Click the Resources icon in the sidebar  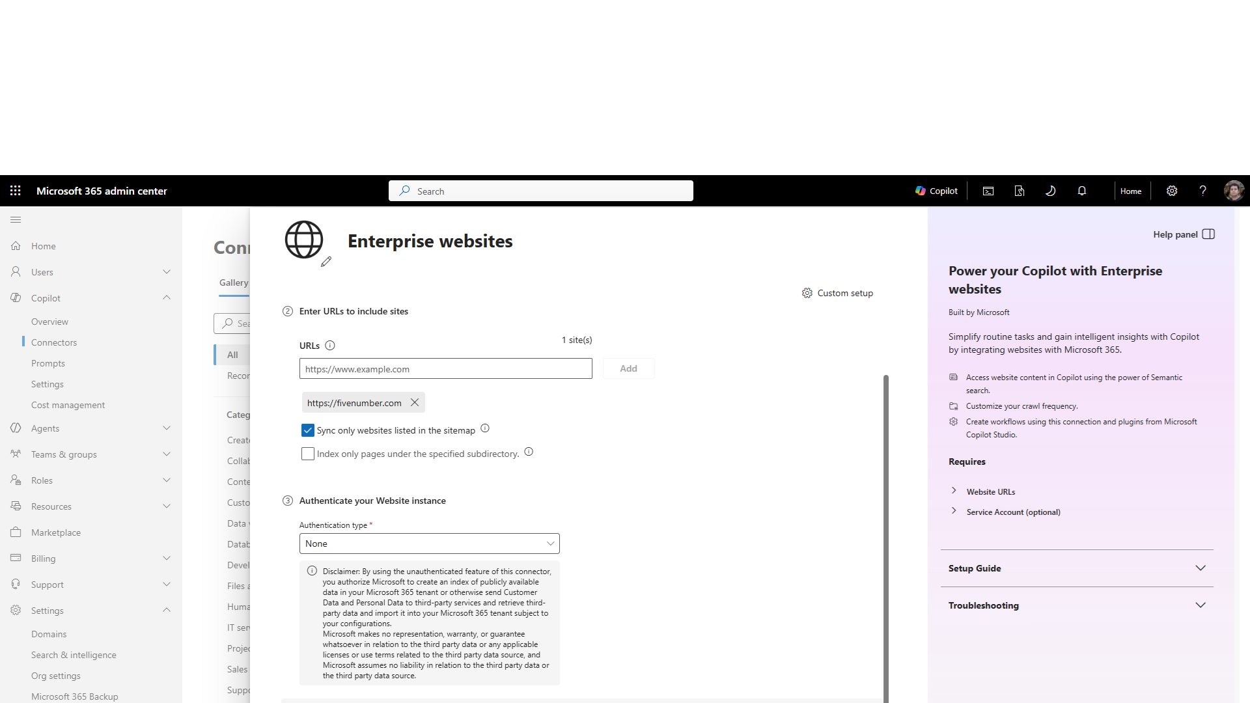[x=16, y=506]
